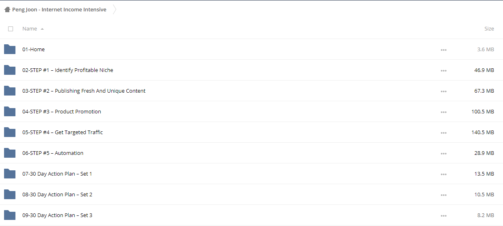Image resolution: width=503 pixels, height=226 pixels.
Task: Open 09-30 Day Action Plan – Set 3
Action: 57,215
